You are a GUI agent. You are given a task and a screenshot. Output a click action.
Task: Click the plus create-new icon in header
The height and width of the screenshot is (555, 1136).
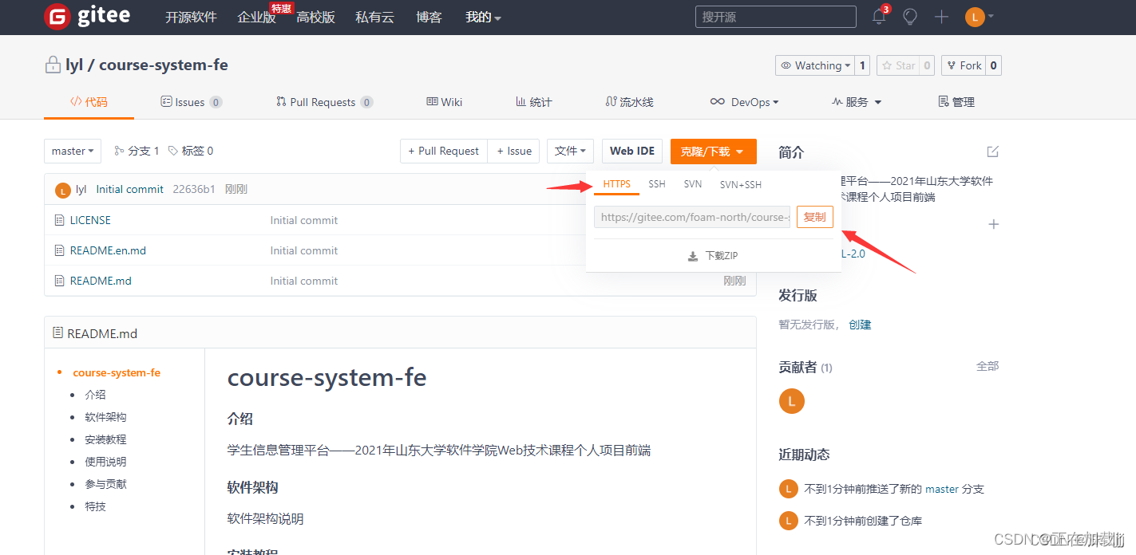pyautogui.click(x=942, y=17)
